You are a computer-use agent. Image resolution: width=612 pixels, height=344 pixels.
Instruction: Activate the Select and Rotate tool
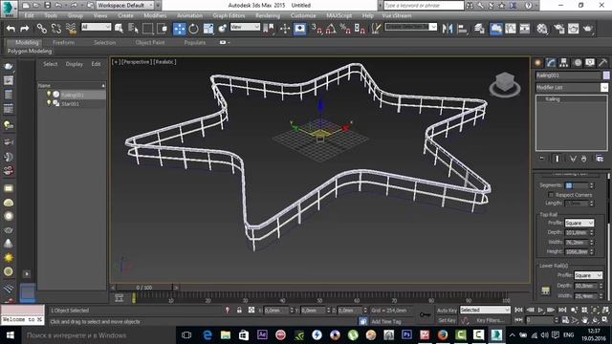(x=193, y=29)
